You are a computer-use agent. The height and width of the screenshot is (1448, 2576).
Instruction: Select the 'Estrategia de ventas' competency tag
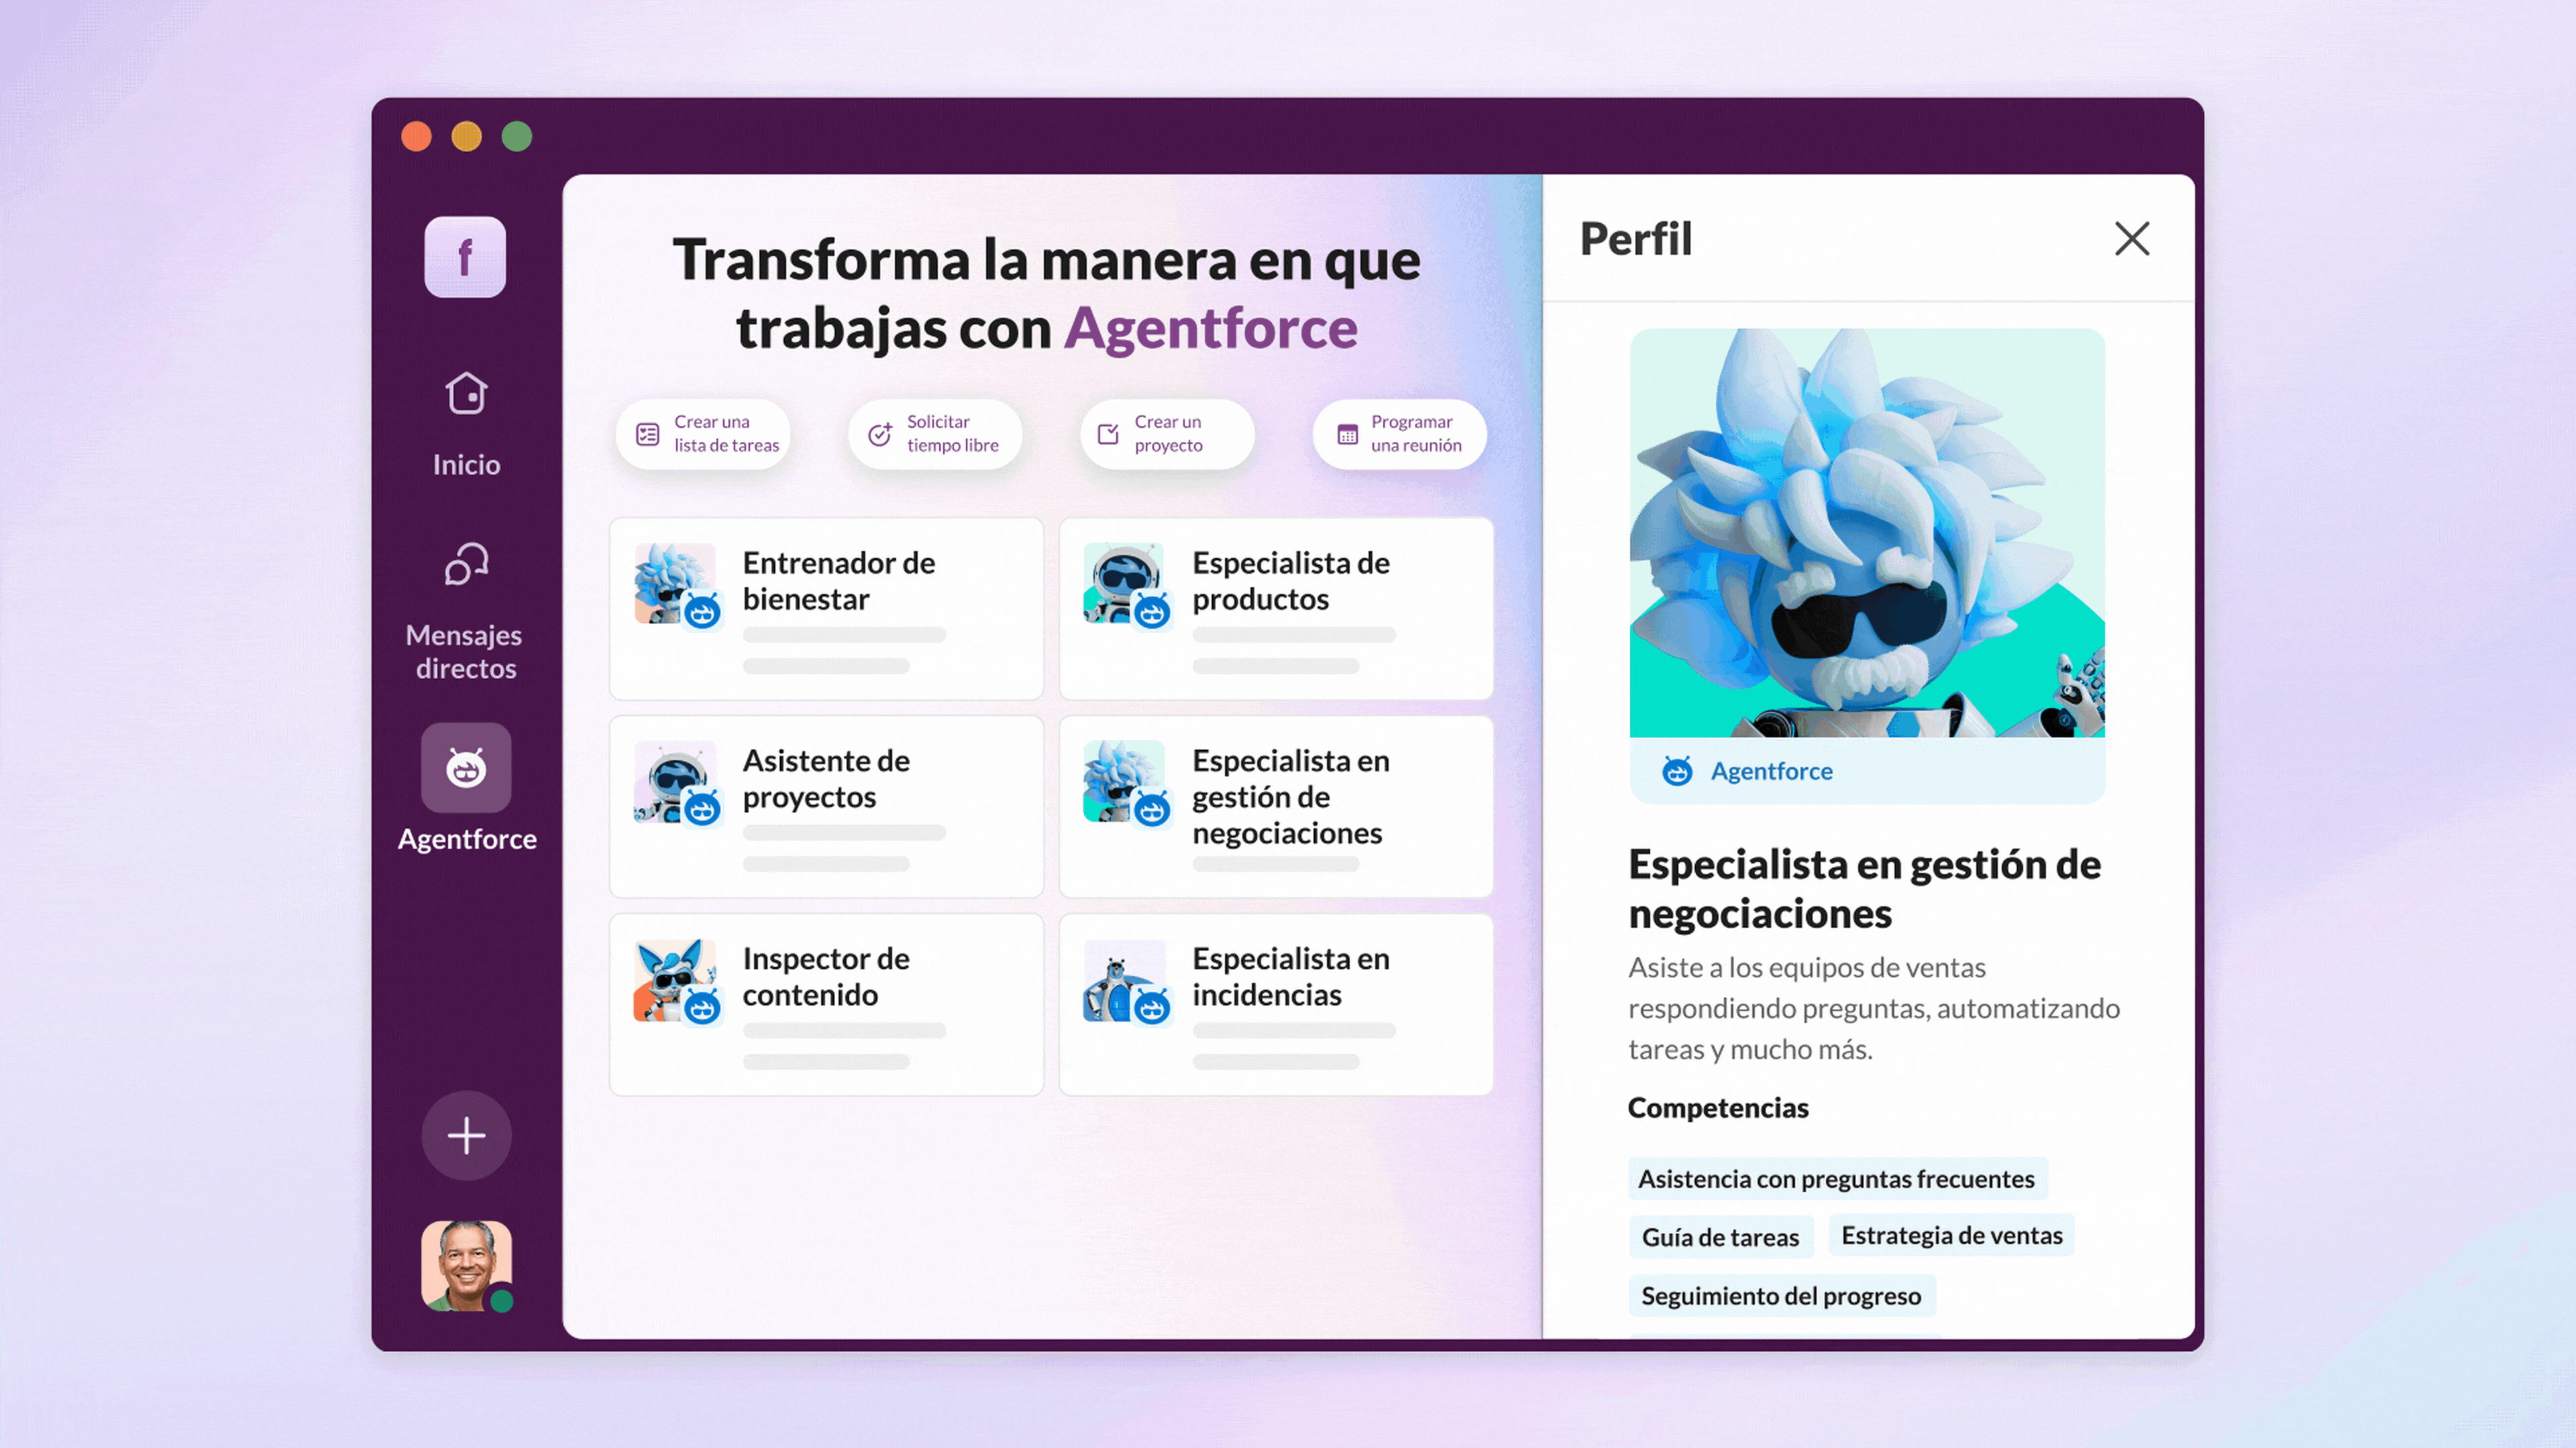(1952, 1235)
